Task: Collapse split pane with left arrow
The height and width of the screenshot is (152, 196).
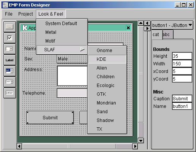Action: [x=147, y=23]
